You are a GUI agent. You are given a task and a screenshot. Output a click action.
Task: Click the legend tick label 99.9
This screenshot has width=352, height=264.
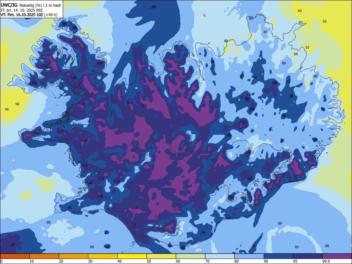326,261
